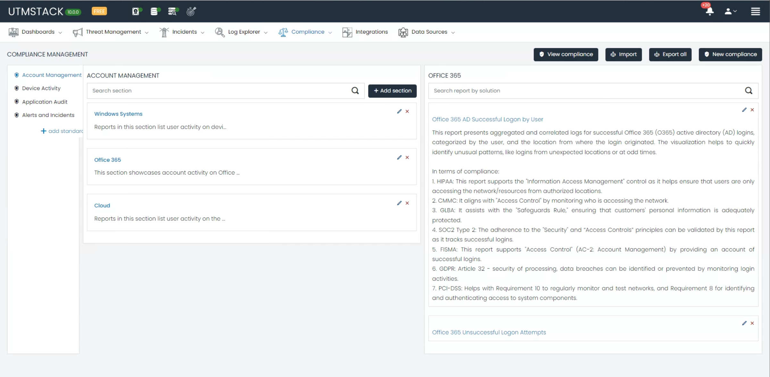Edit the Office 365 Unsuccessful Logon report
770x377 pixels.
(744, 323)
